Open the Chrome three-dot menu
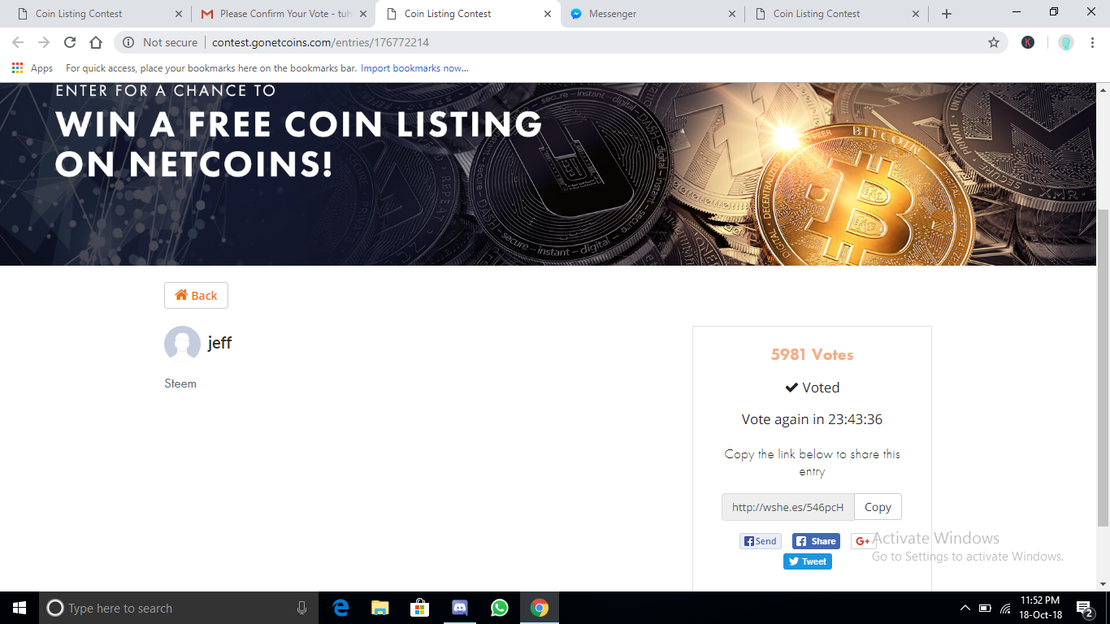 coord(1094,42)
